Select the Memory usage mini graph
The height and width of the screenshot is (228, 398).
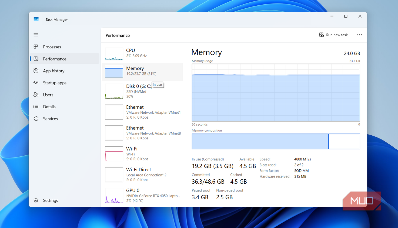tap(114, 72)
